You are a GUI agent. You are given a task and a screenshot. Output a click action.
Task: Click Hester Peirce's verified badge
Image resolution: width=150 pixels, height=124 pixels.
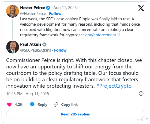click(48, 8)
